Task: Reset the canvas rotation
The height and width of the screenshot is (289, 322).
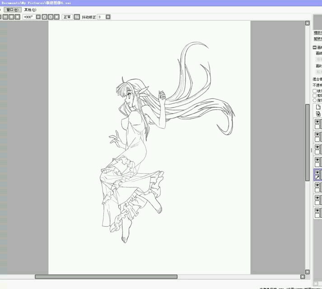Action: tap(56, 17)
